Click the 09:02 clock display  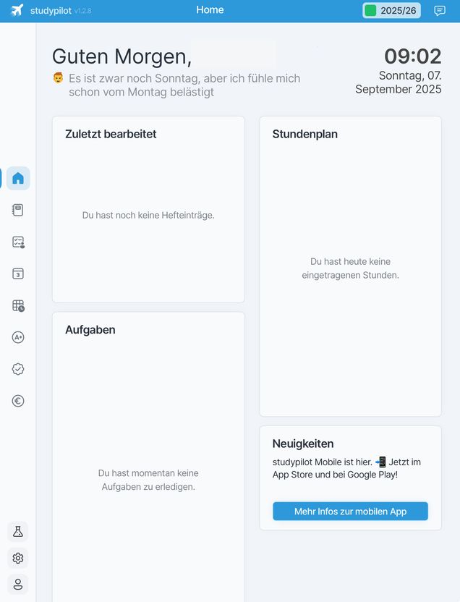pos(412,56)
